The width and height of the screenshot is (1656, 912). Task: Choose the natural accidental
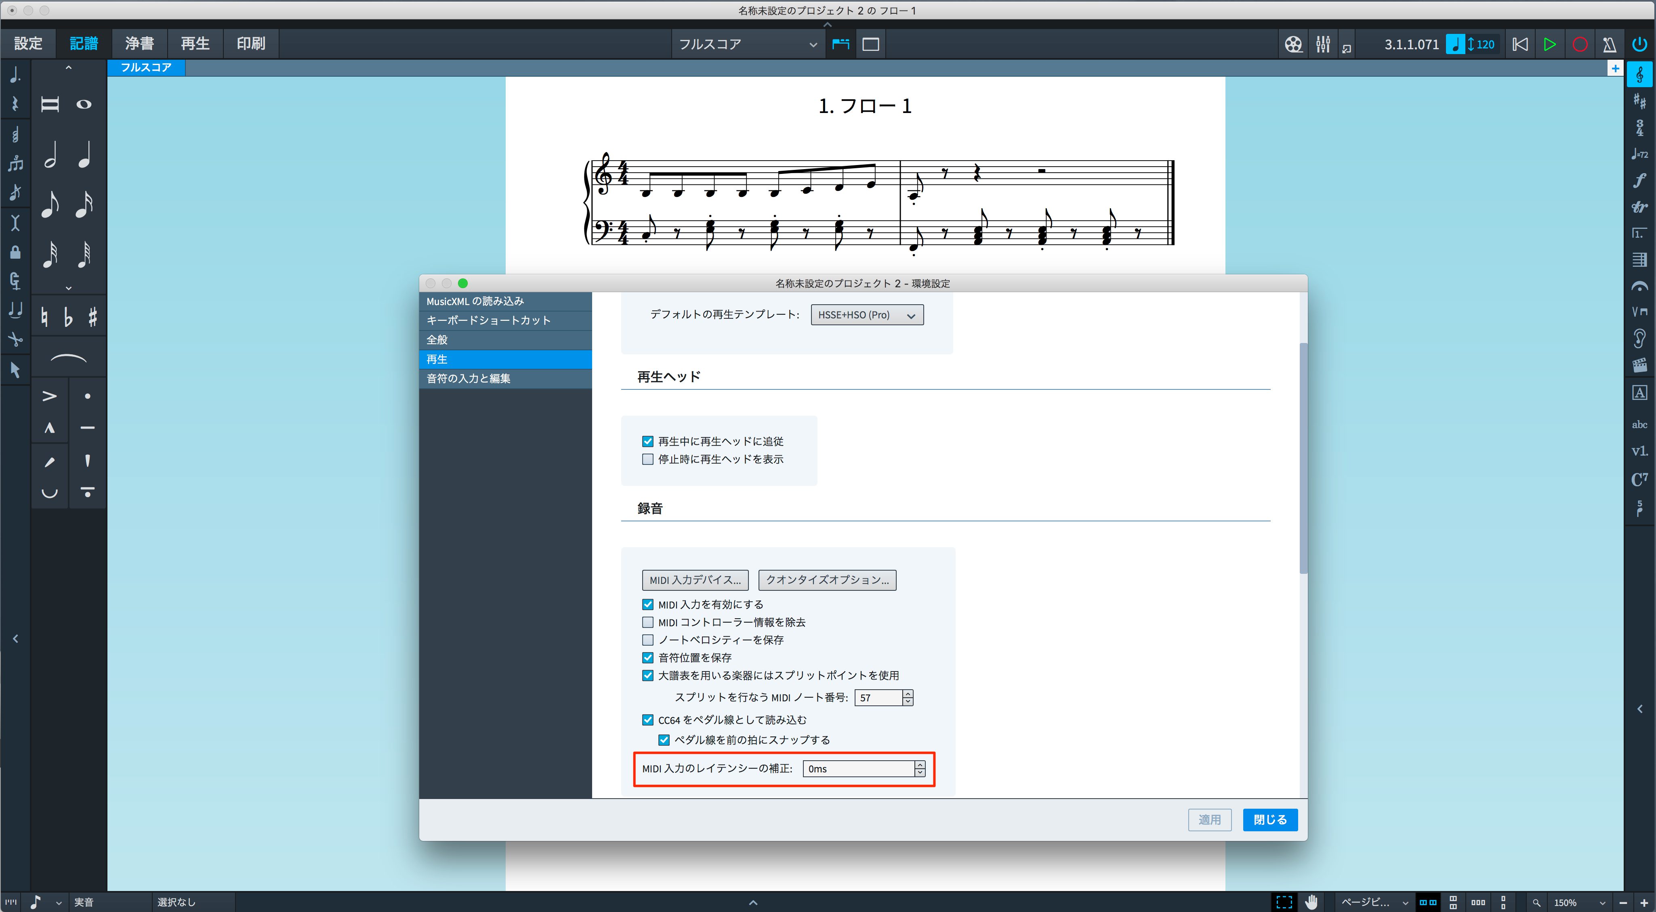(x=44, y=317)
